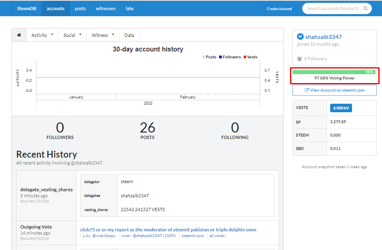The height and width of the screenshot is (250, 382).
Task: Click the followers group icon
Action: [299, 59]
